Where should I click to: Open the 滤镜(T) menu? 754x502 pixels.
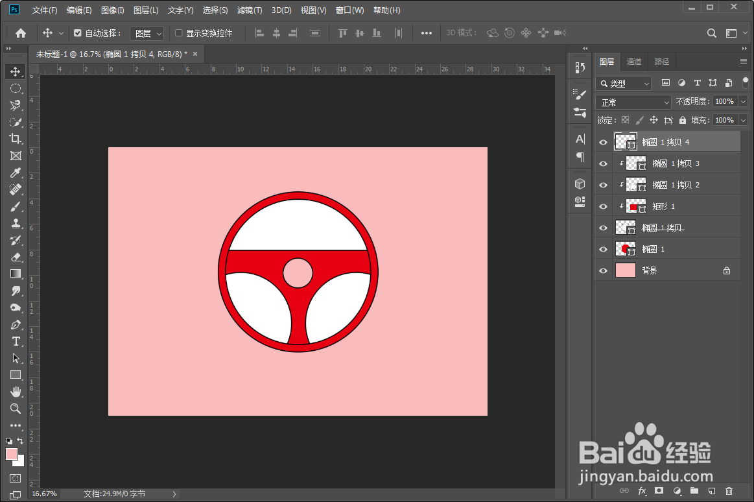pyautogui.click(x=250, y=10)
